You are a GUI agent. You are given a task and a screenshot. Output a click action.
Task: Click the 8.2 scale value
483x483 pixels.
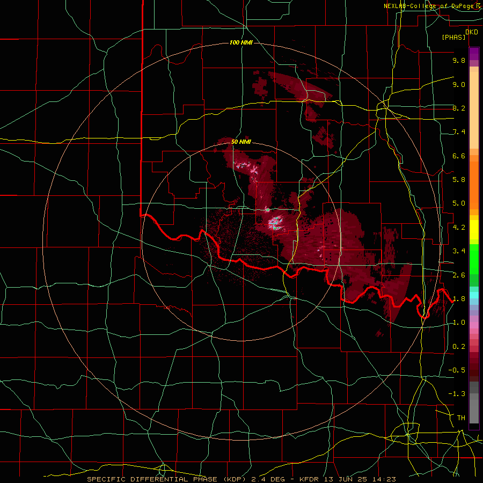click(459, 108)
